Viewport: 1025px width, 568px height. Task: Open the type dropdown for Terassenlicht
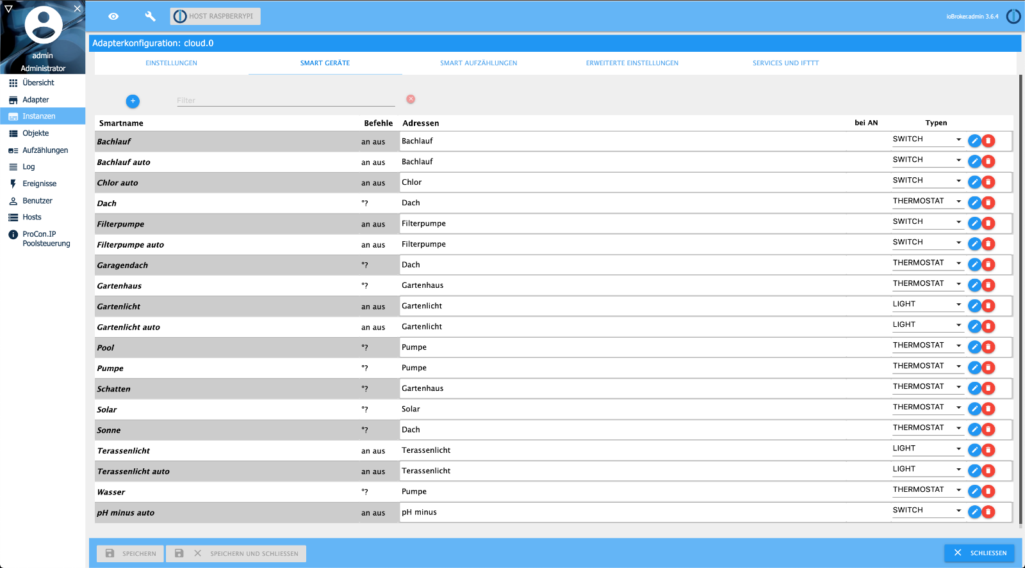pyautogui.click(x=928, y=449)
